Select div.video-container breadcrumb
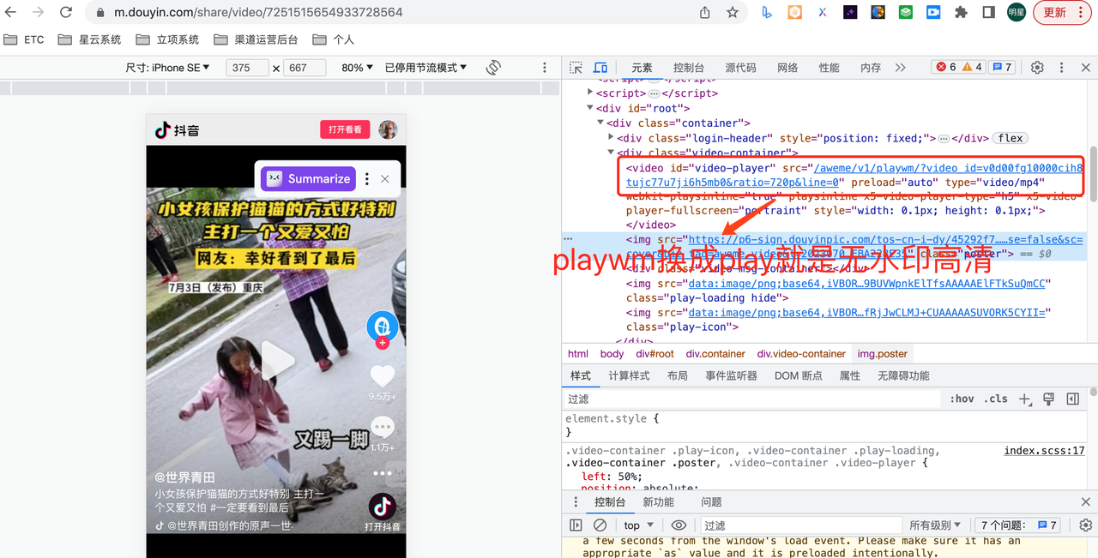 coord(801,353)
